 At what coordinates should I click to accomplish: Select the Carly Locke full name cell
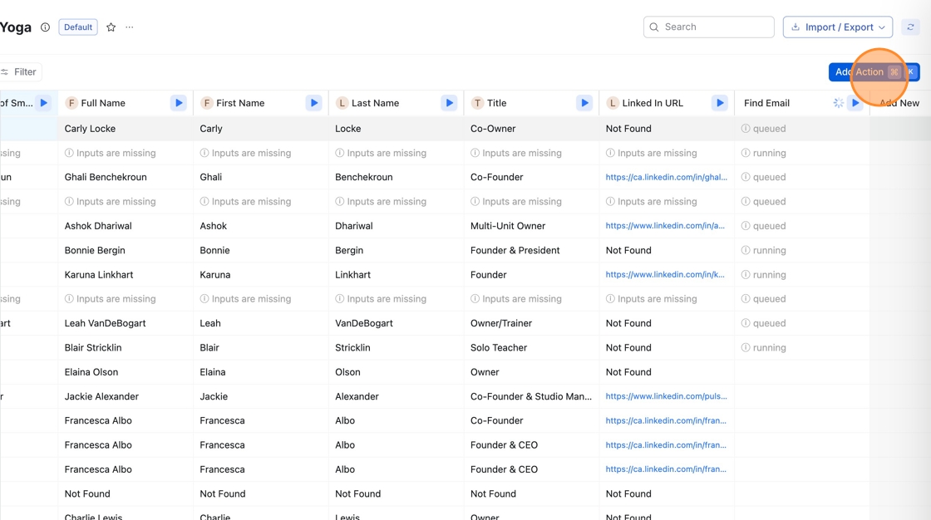(126, 128)
